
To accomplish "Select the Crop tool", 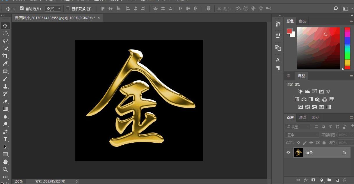I will 5,56.
